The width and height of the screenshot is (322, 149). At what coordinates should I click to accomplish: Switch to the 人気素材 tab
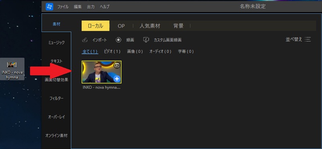150,26
